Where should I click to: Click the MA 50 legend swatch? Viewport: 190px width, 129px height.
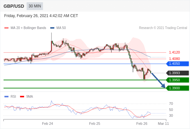(52, 28)
